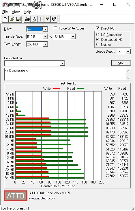Click the 'Transfer Rate - MB / Sec' axis label
The width and height of the screenshot is (135, 211).
click(58, 186)
